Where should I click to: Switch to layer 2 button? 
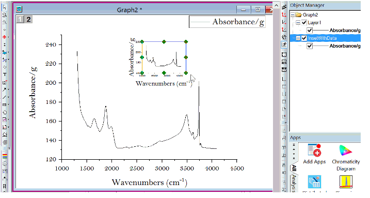point(28,19)
